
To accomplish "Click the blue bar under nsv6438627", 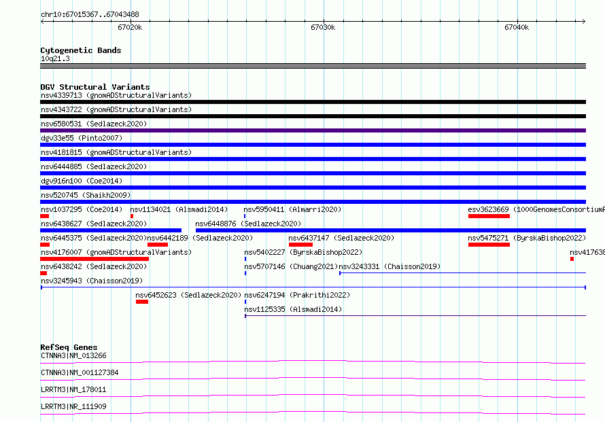I will click(111, 230).
